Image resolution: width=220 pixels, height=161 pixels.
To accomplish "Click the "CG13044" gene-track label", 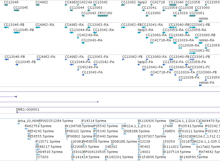I will tap(77, 7).
